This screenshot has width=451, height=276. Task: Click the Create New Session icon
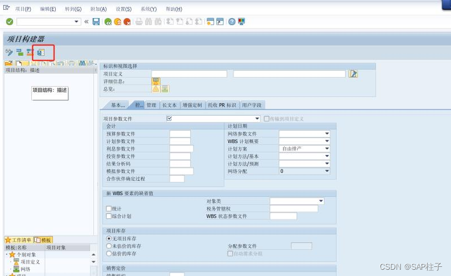tap(211, 22)
